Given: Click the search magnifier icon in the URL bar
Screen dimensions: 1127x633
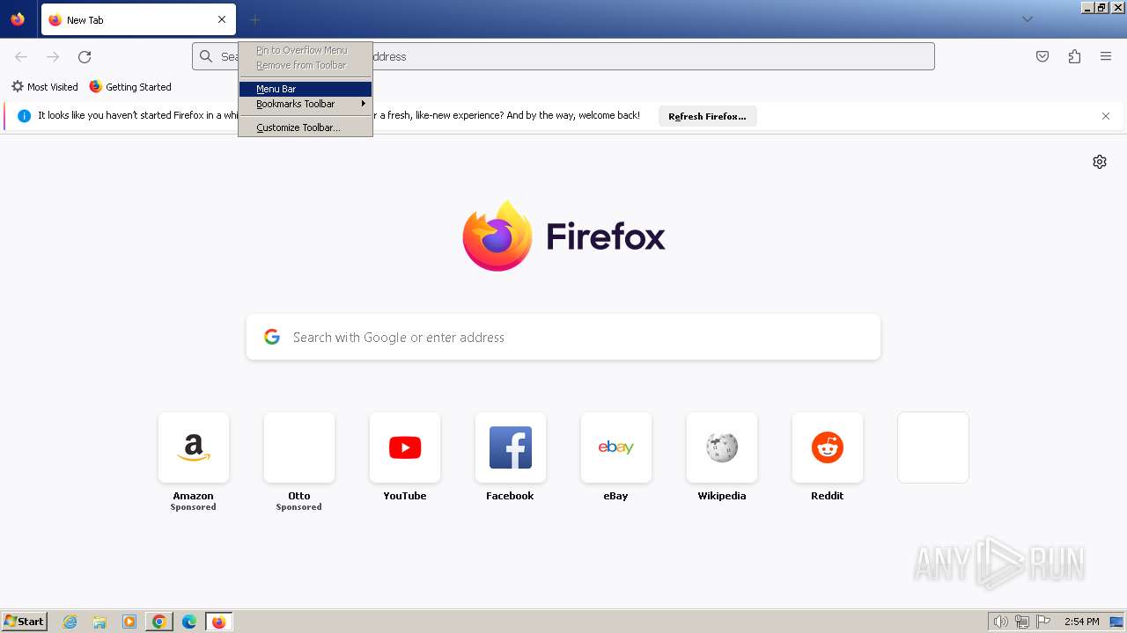Looking at the screenshot, I should (206, 56).
